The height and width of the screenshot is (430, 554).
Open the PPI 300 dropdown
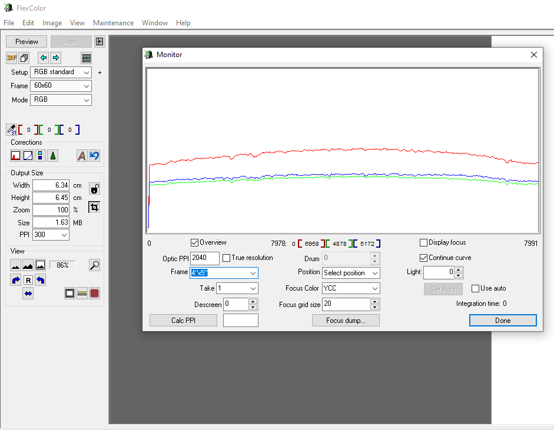(x=51, y=235)
